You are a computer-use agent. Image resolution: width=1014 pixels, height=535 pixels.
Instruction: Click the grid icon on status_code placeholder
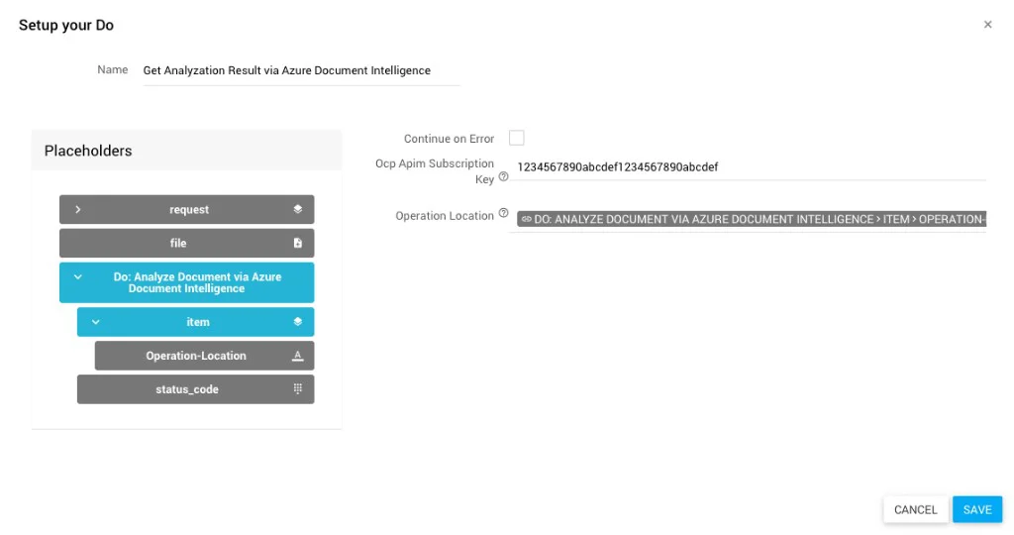pos(297,389)
